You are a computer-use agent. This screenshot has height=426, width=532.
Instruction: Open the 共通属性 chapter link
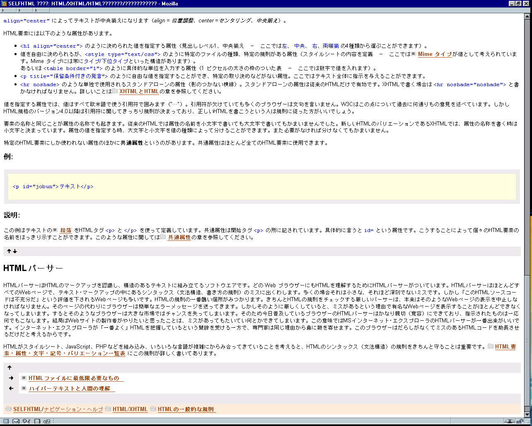(179, 237)
